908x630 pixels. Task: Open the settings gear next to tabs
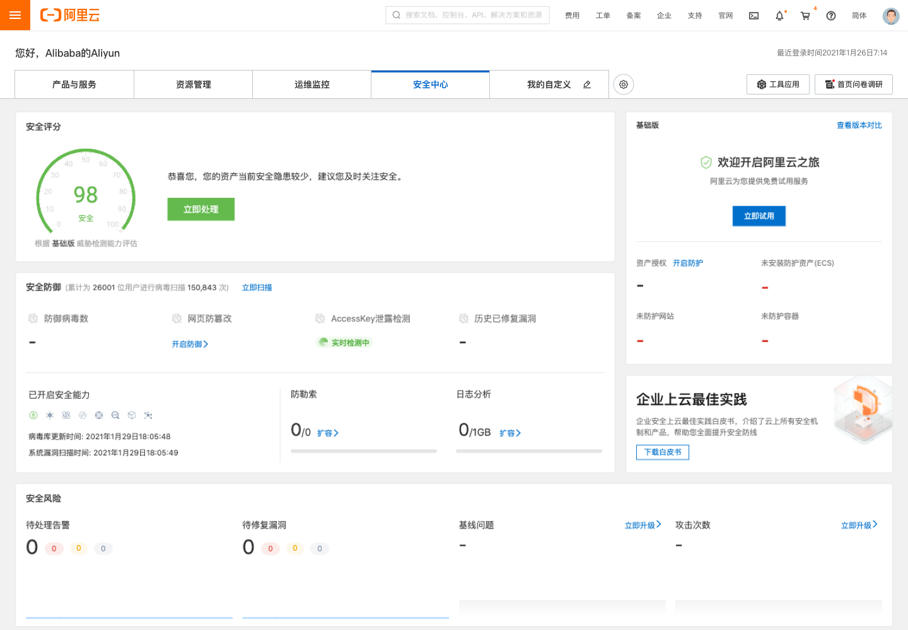coord(624,84)
